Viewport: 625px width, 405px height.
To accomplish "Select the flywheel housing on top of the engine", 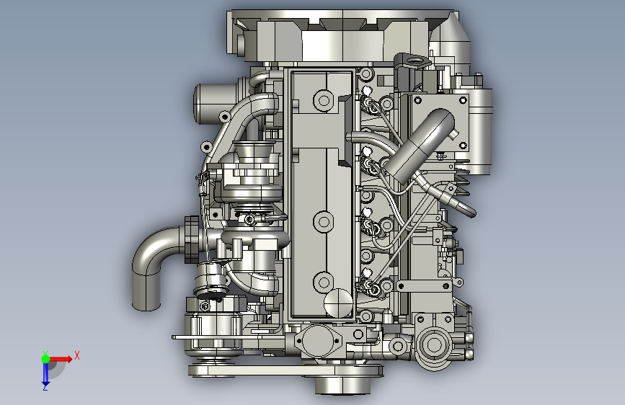I will pos(343,36).
